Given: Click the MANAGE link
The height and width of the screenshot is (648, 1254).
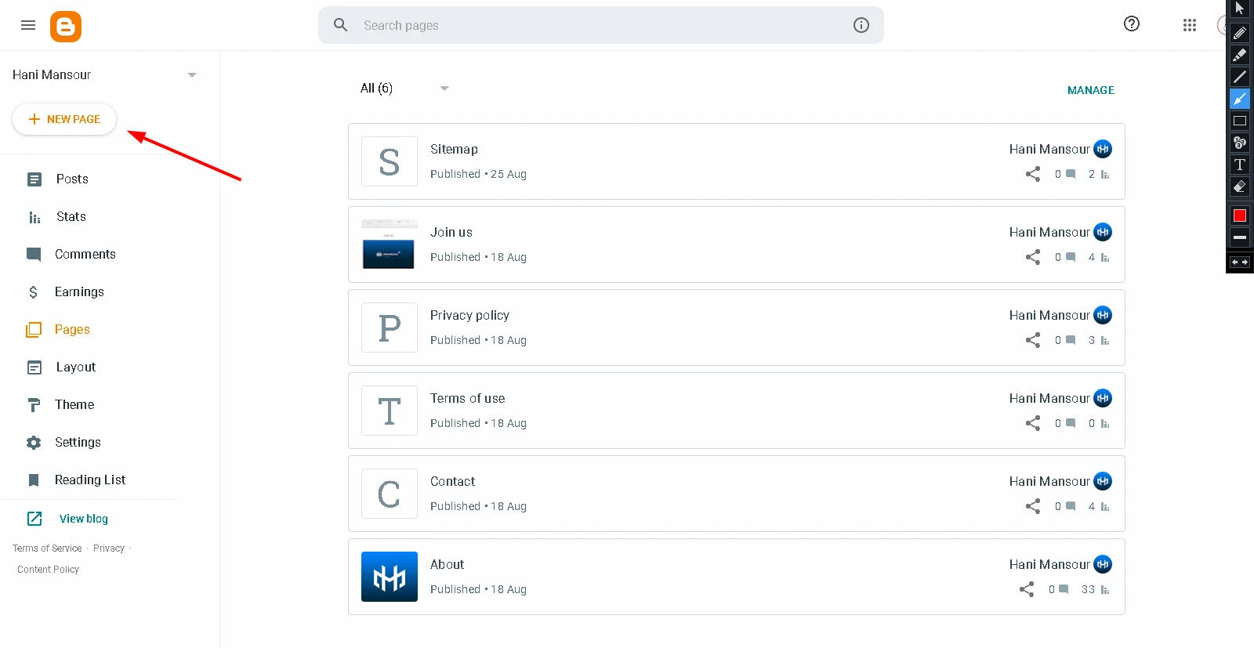Looking at the screenshot, I should point(1090,90).
